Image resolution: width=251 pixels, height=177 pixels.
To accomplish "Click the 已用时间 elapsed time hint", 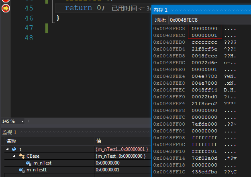I will pyautogui.click(x=131, y=8).
